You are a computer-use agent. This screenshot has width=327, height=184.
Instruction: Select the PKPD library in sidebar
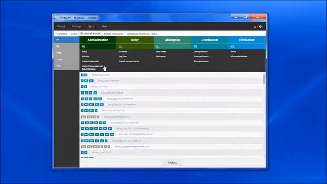[66, 53]
